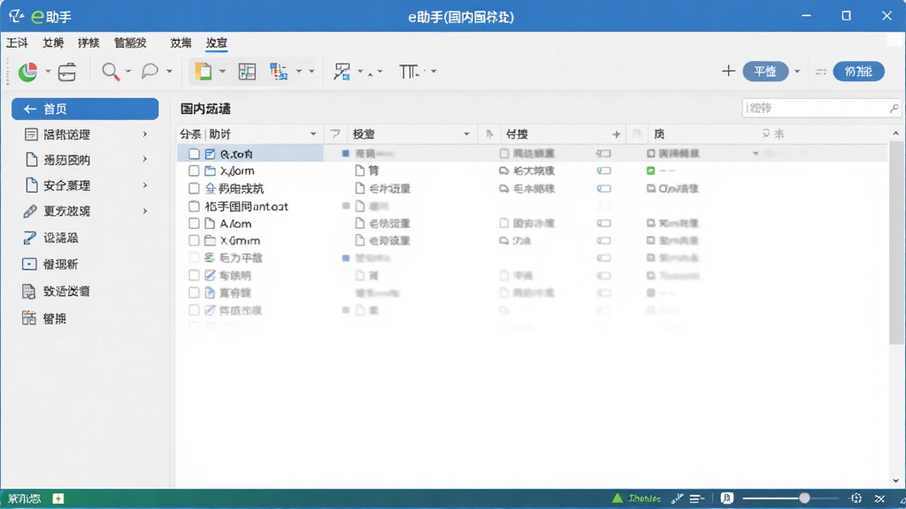Adjust the zoom slider in the status bar
Viewport: 906px width, 509px height.
[803, 498]
